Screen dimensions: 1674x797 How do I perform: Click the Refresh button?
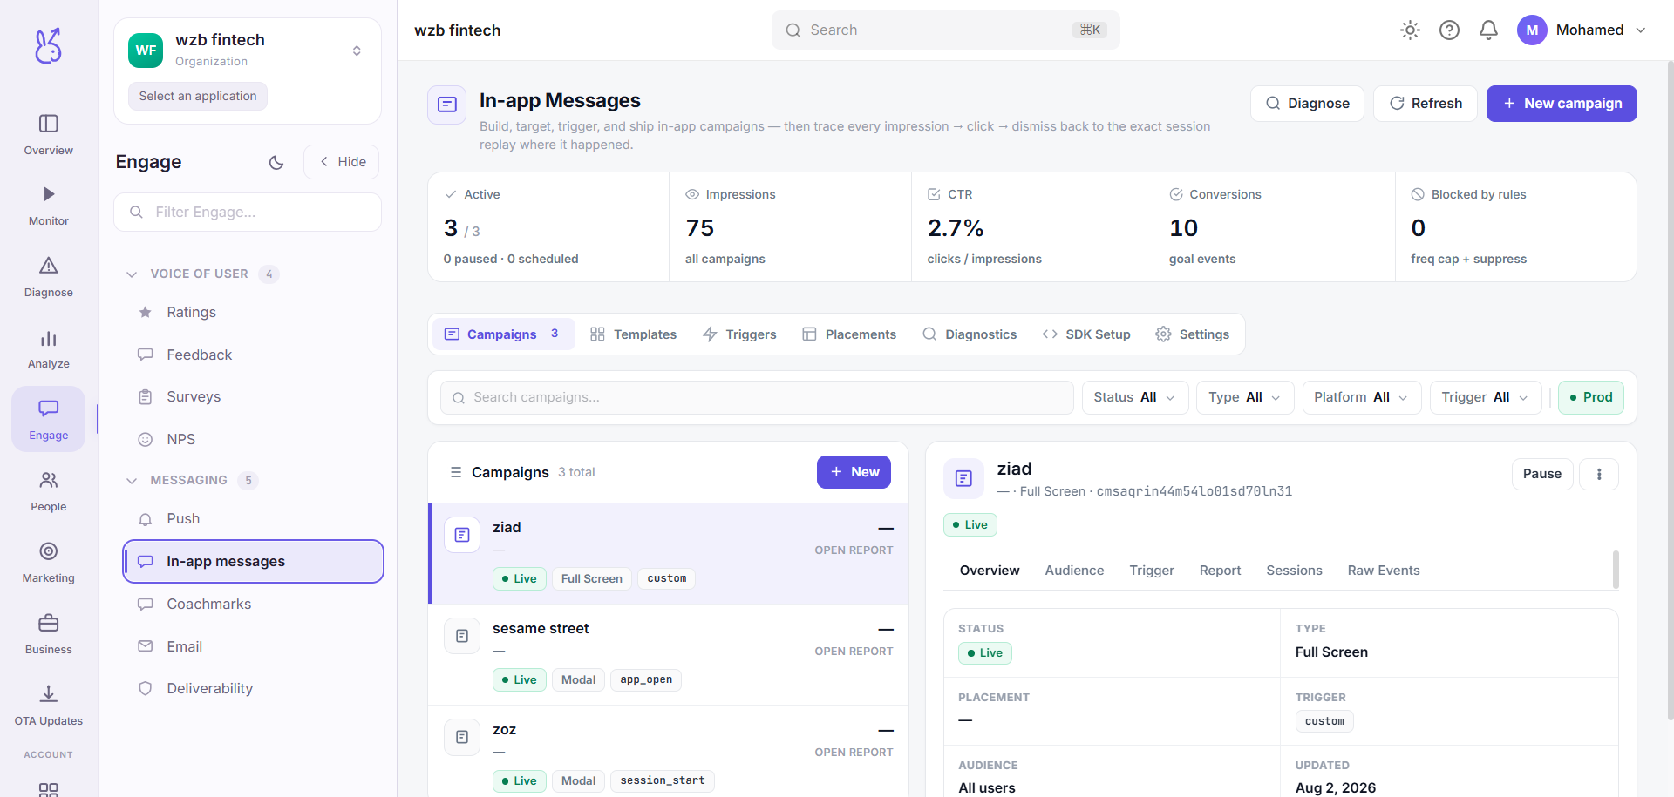coord(1426,104)
